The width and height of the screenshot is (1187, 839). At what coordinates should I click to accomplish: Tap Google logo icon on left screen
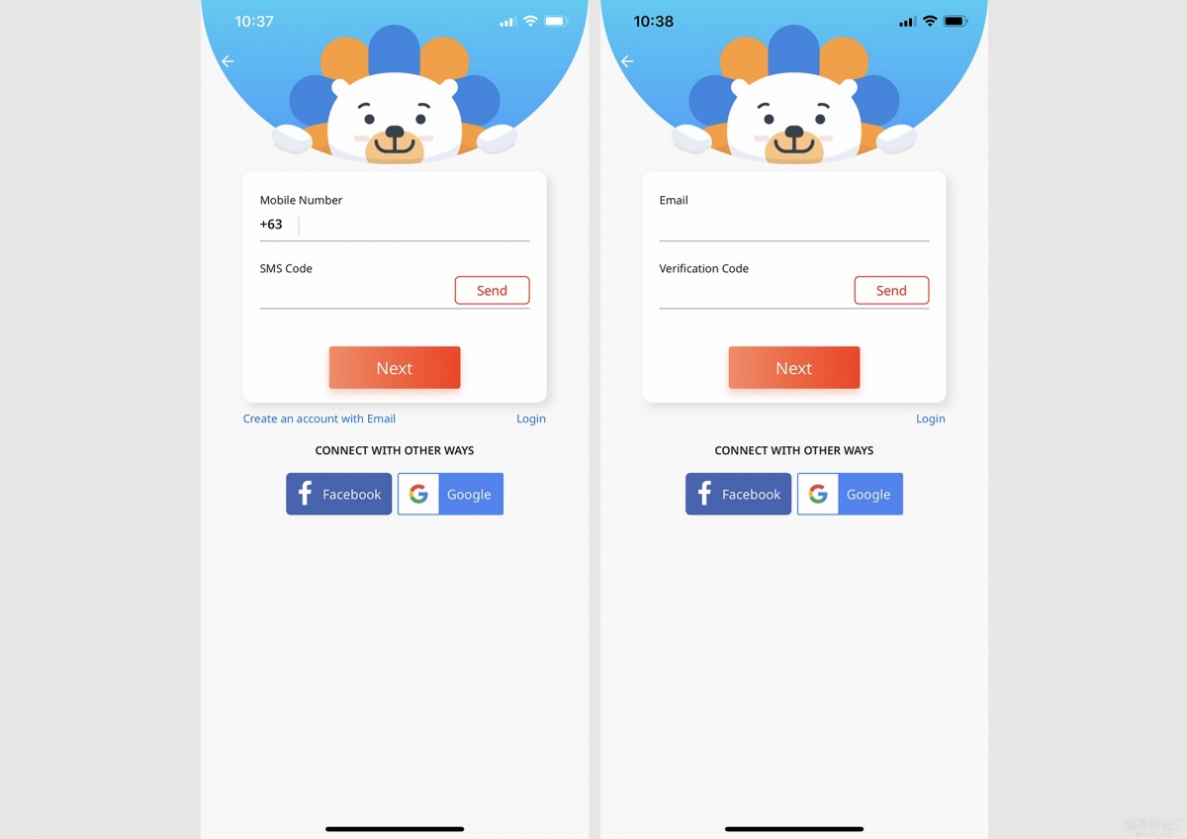418,494
